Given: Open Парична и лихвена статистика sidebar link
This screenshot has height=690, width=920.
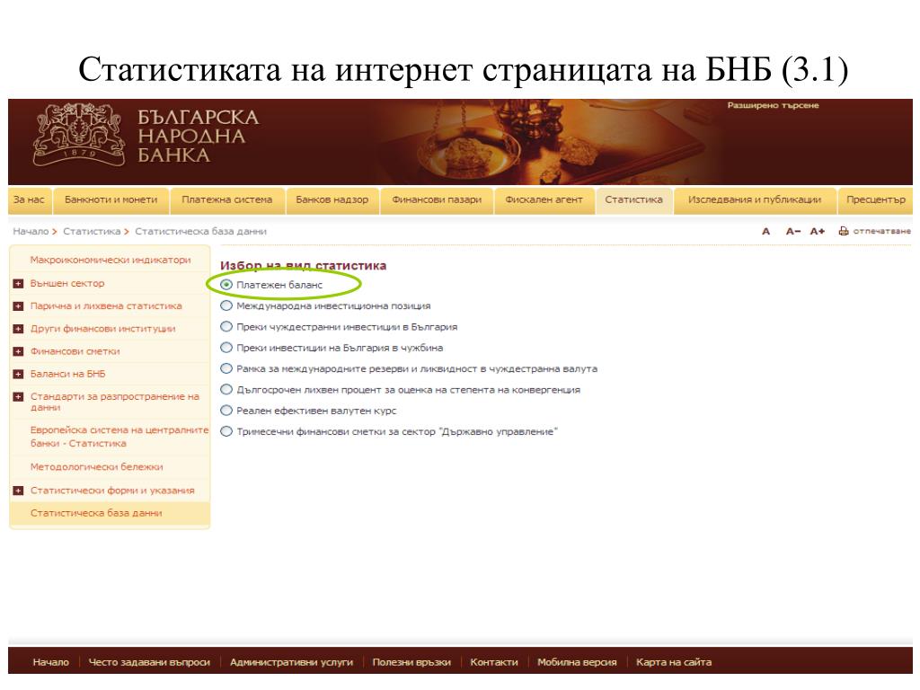Looking at the screenshot, I should [x=106, y=306].
